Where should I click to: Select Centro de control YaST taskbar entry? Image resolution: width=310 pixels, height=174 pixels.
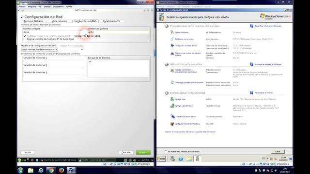pos(58,160)
